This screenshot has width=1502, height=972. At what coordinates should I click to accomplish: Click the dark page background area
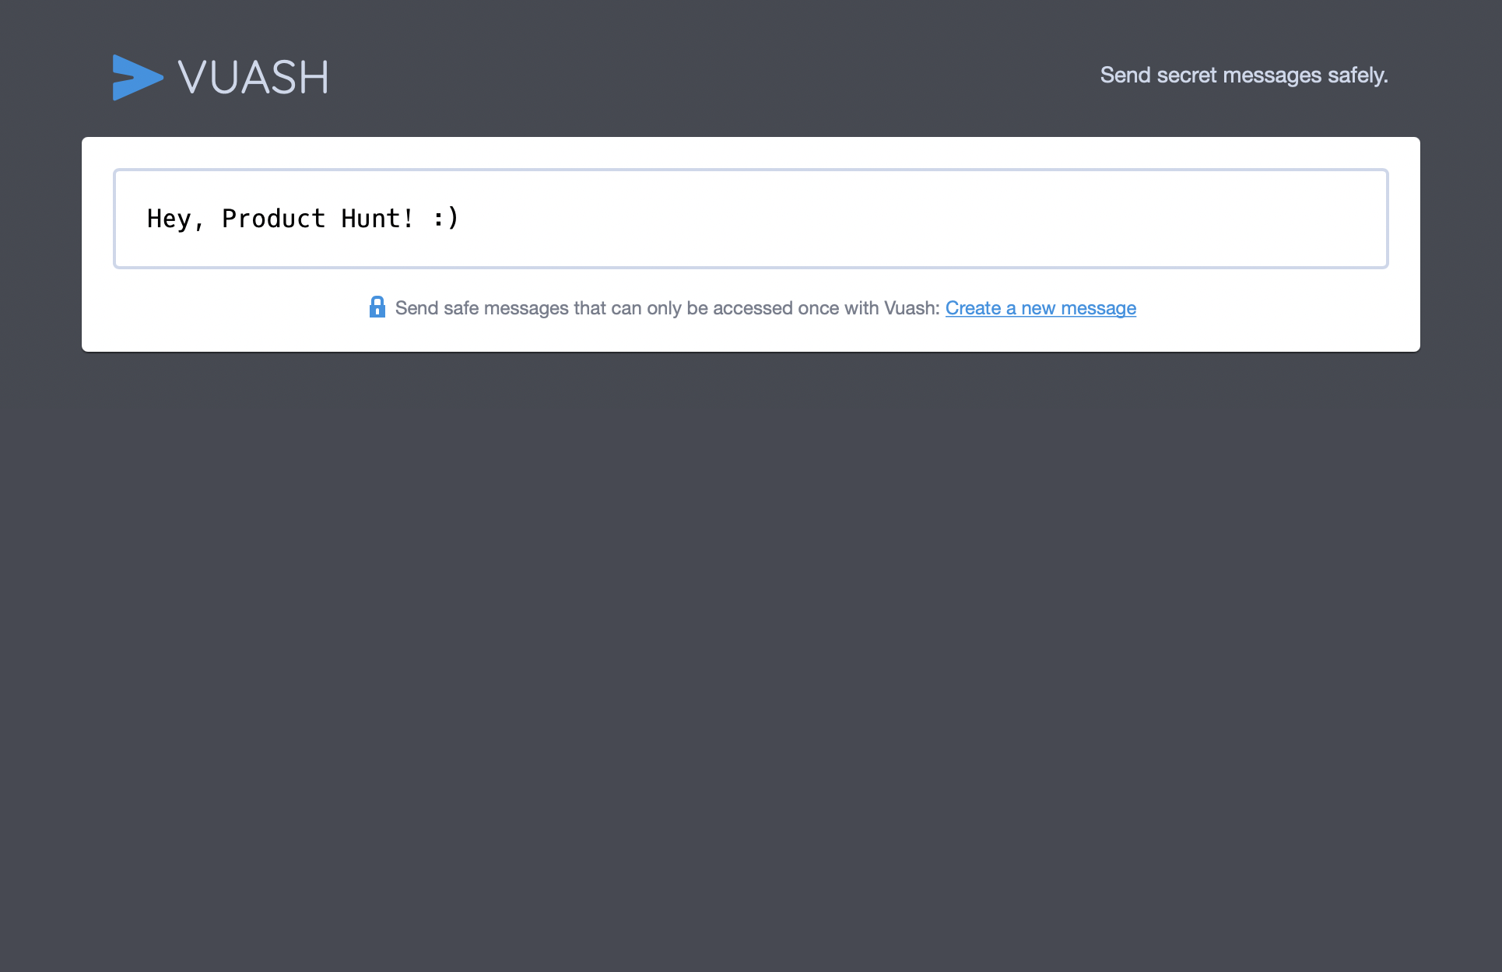pyautogui.click(x=751, y=661)
